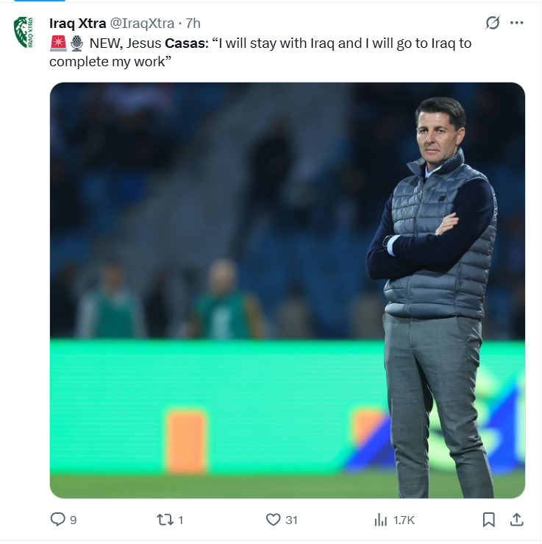Toggle the Like heart icon

pos(273,520)
